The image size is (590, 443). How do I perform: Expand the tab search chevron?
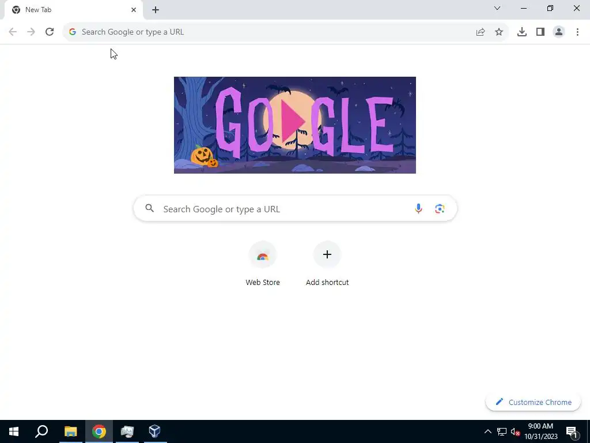pyautogui.click(x=497, y=8)
